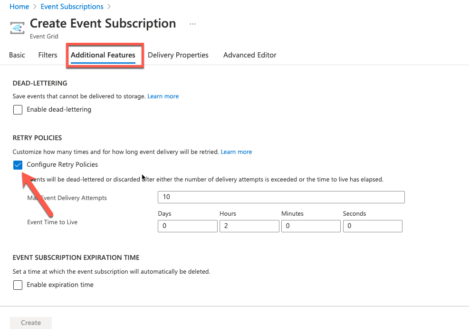Switch to the Basic tab
469x334 pixels.
(17, 55)
